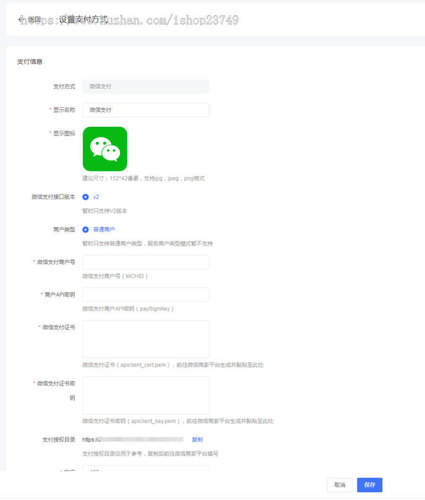Click the hint 支付授权目录仅用于参考
This screenshot has width=425, height=500.
point(150,454)
